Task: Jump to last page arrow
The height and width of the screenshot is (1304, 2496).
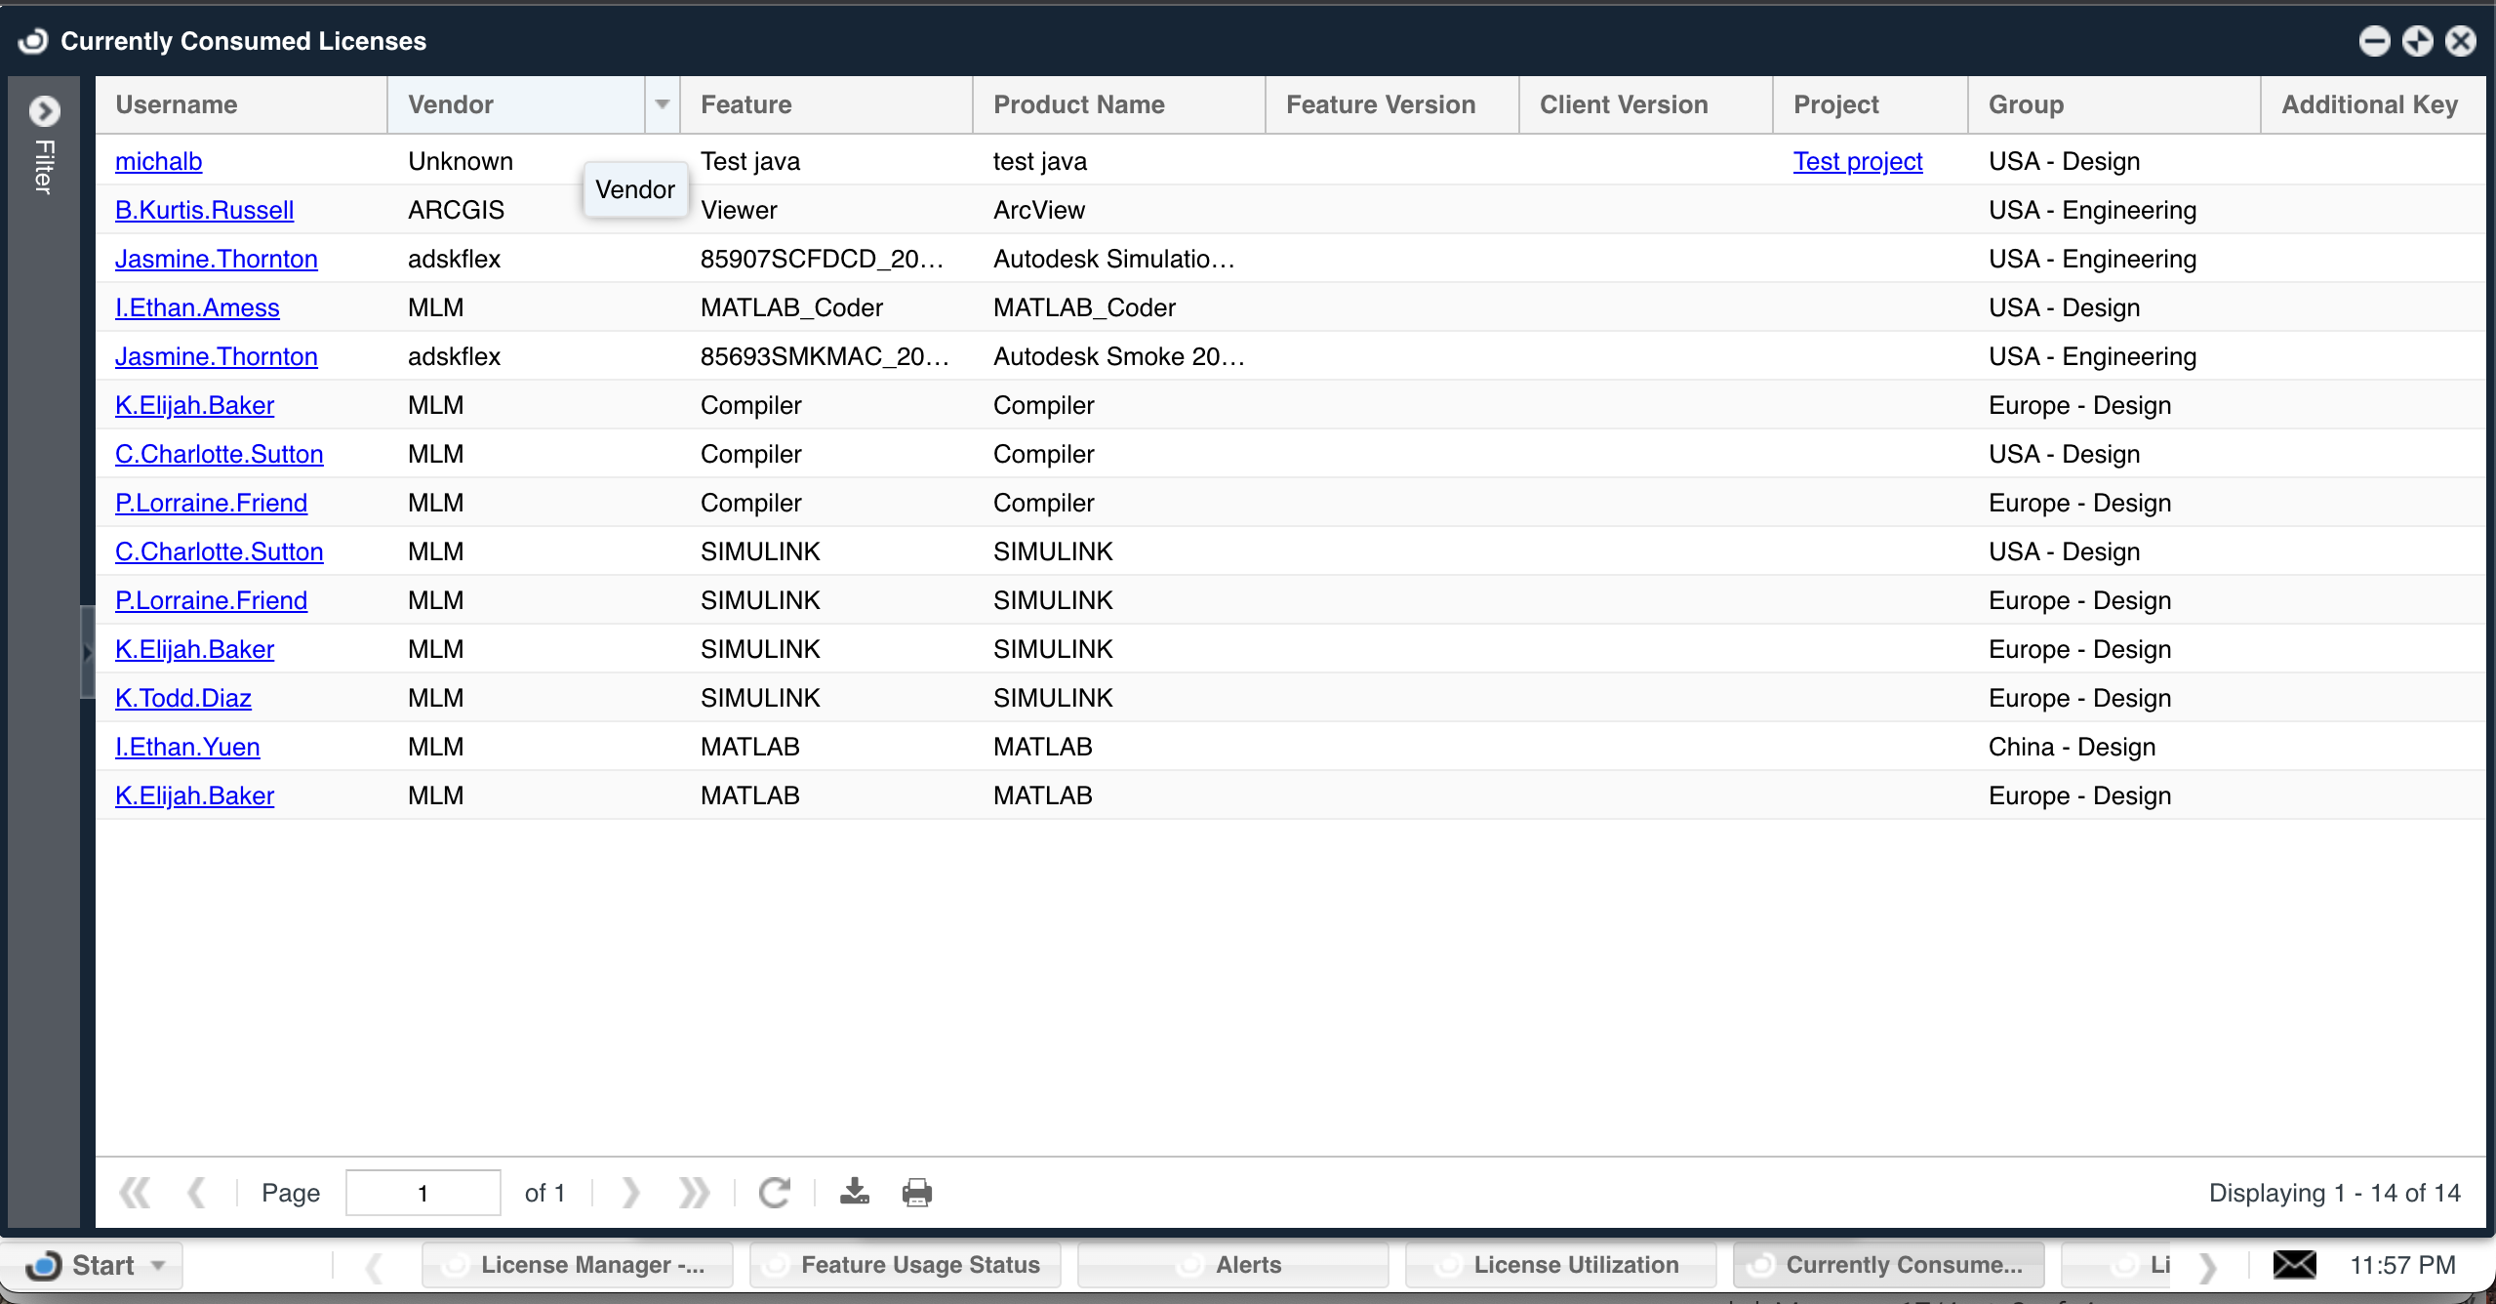Action: 694,1192
